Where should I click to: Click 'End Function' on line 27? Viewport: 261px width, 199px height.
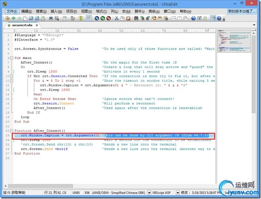click(27, 153)
